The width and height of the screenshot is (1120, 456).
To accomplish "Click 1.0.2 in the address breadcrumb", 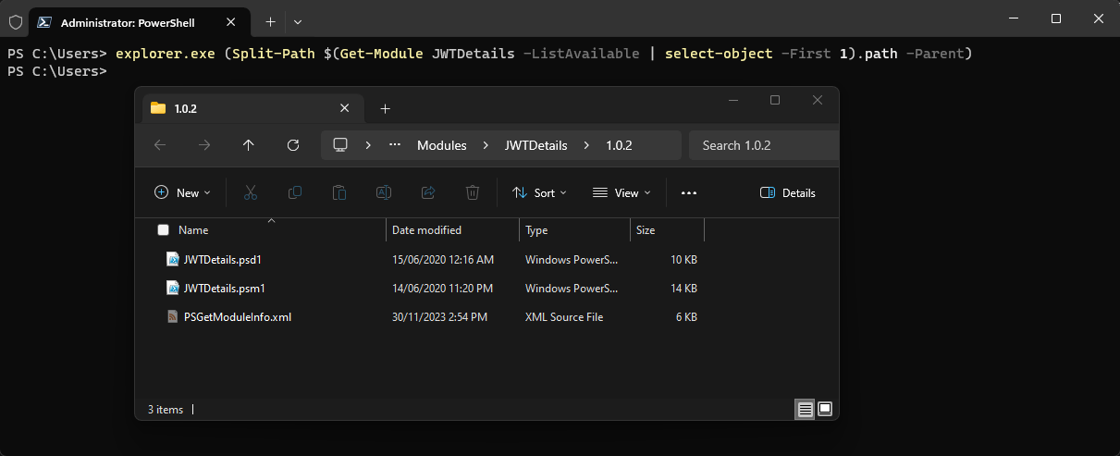I will coord(619,145).
